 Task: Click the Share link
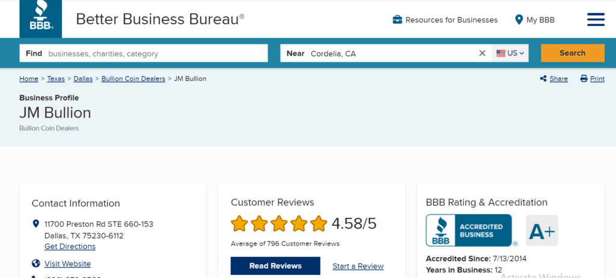559,79
